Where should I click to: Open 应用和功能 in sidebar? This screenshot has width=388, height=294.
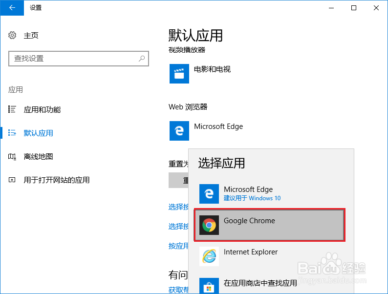click(x=42, y=110)
